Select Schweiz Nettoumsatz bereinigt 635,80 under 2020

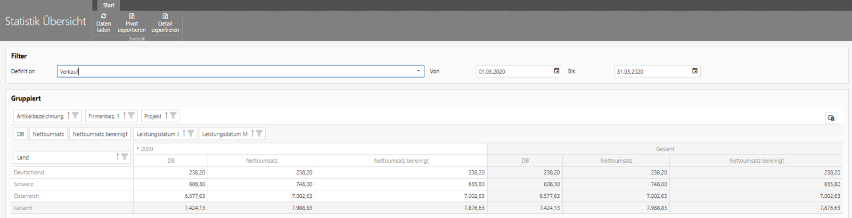(401, 184)
